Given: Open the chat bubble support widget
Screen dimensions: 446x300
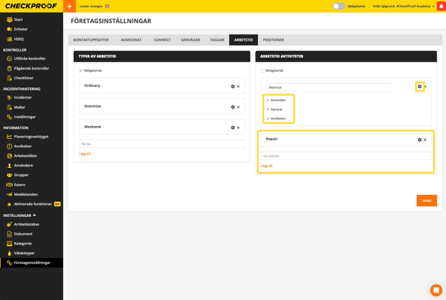Looking at the screenshot, I should click(x=436, y=290).
